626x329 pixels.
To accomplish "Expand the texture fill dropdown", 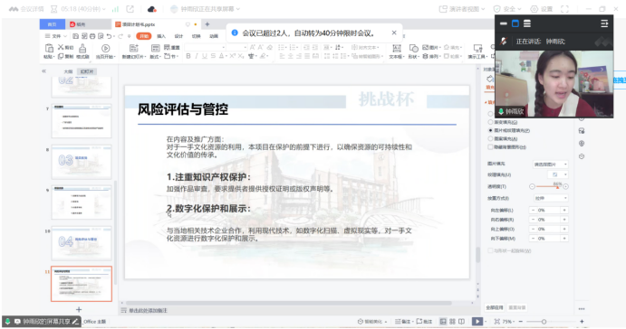I will (557, 174).
